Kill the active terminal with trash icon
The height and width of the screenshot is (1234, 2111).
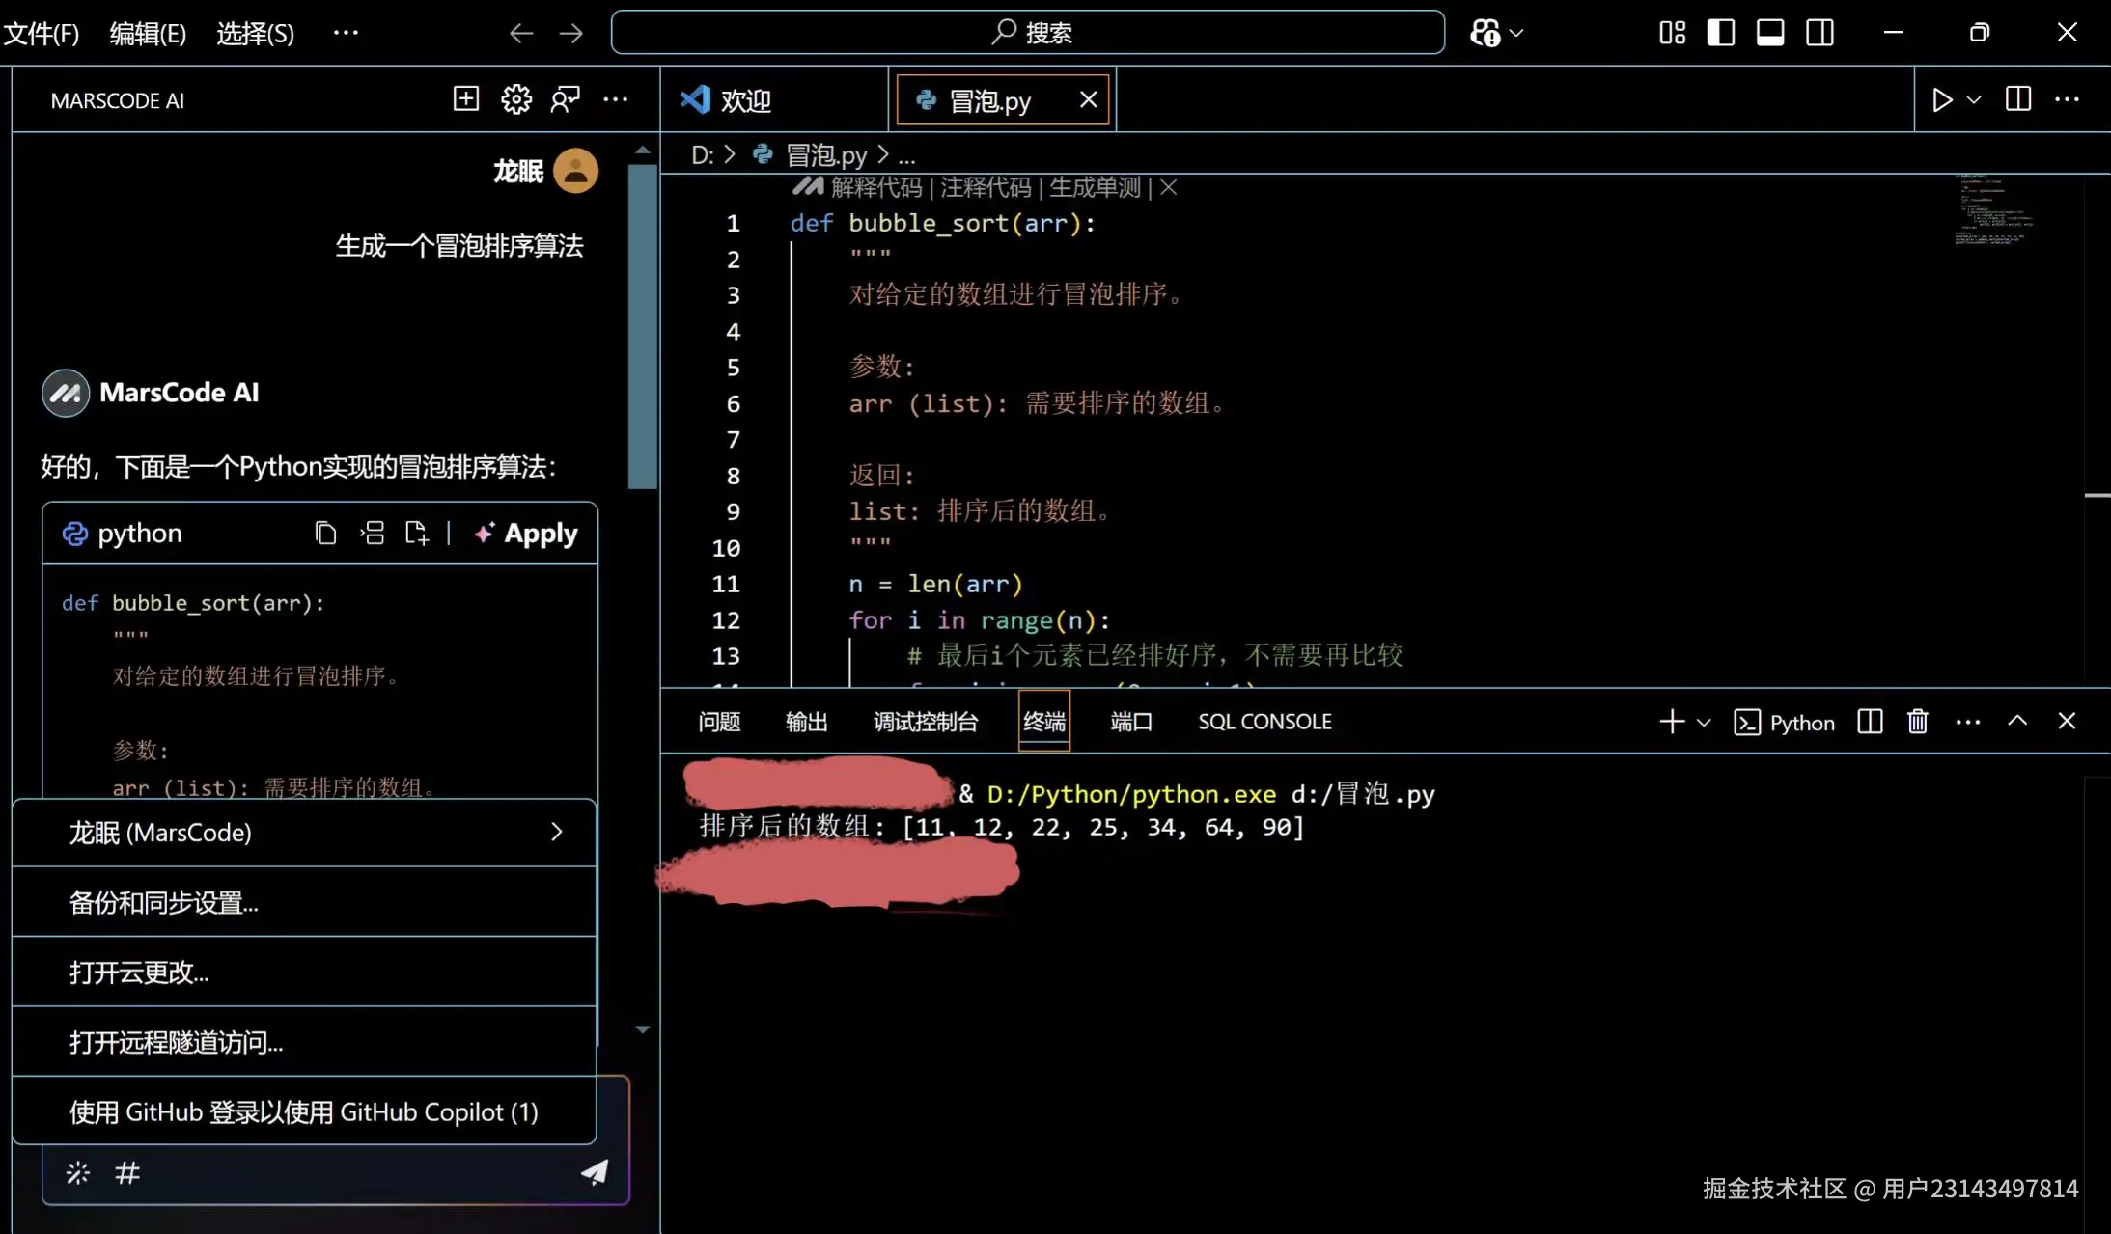point(1917,721)
